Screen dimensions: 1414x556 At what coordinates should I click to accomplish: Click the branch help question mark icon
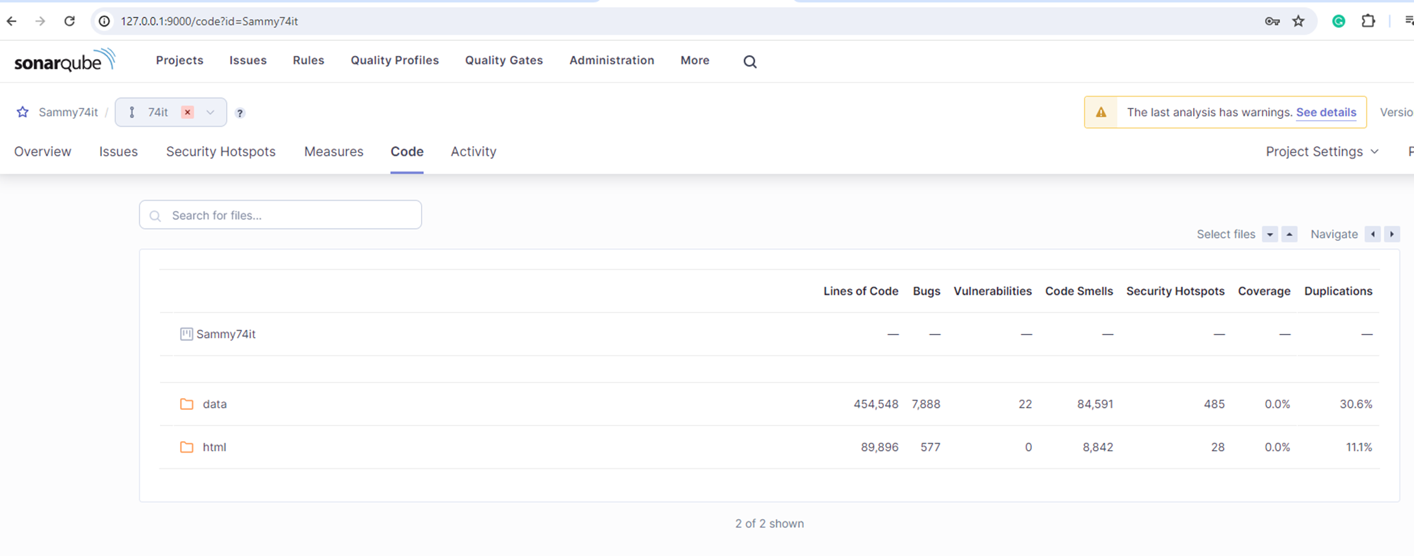tap(240, 113)
